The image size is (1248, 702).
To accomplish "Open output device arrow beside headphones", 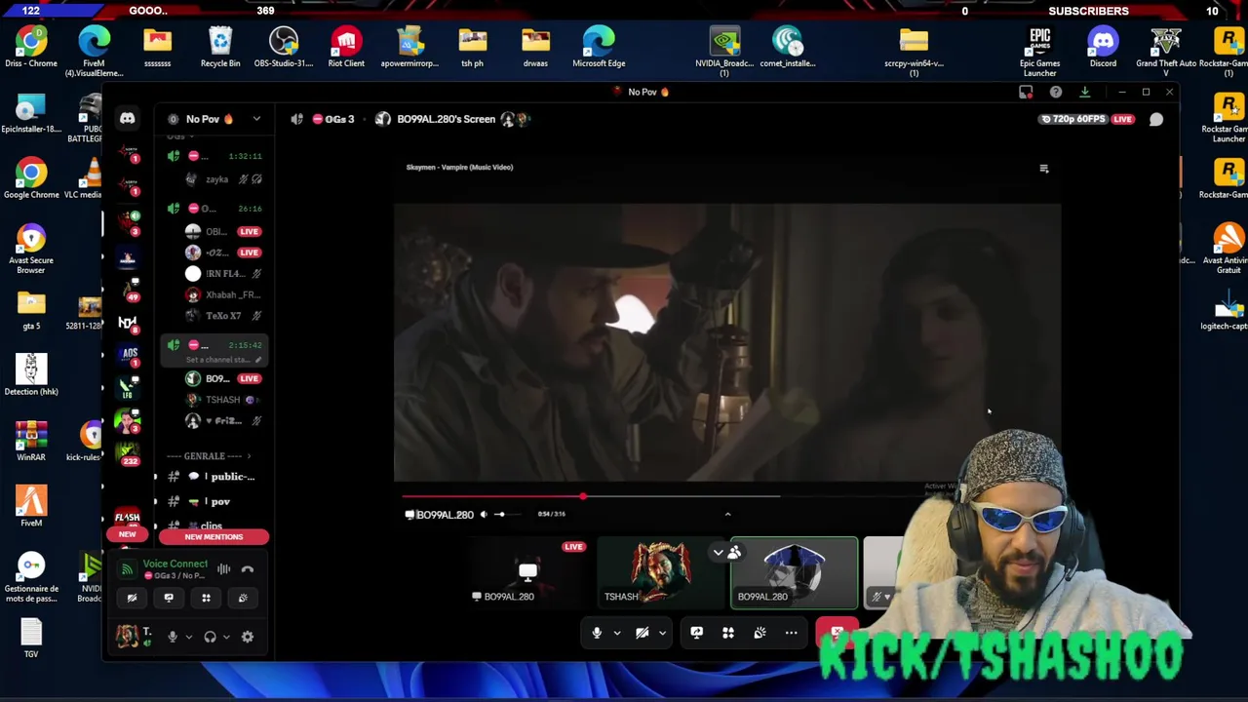I will click(226, 637).
